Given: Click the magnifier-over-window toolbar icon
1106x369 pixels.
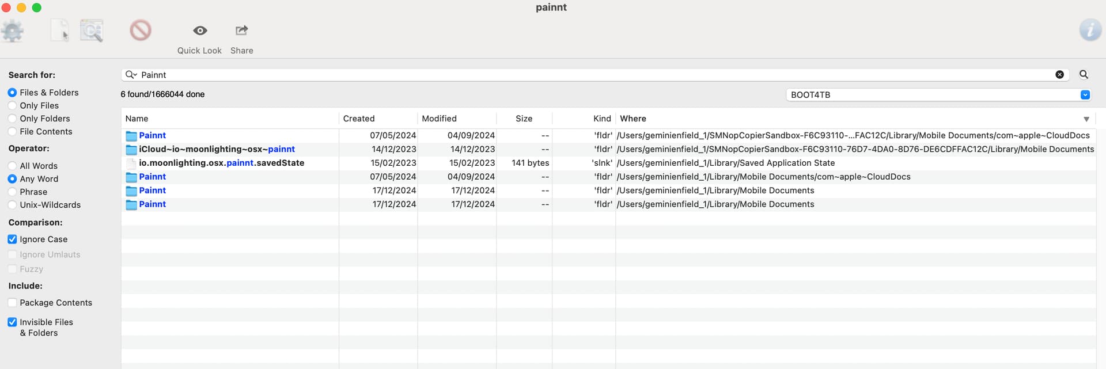Looking at the screenshot, I should point(92,31).
